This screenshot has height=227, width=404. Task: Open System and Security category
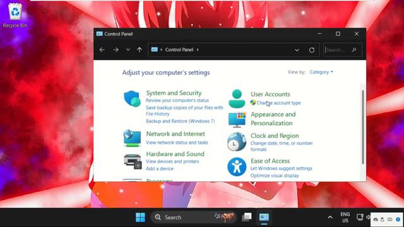coord(174,93)
